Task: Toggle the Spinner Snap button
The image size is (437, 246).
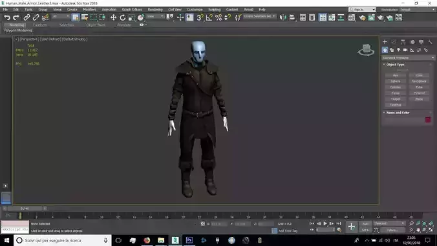Action: pos(228,17)
